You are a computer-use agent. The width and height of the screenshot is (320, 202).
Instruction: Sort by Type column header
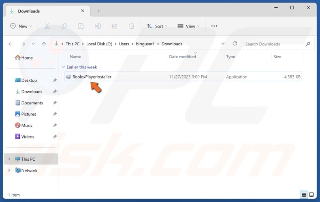point(230,57)
